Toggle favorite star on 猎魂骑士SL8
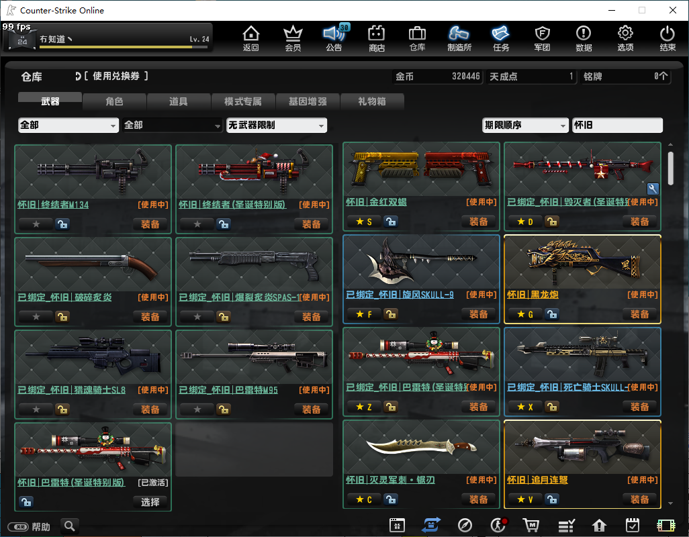Screen dimensions: 689x537 click(x=36, y=409)
